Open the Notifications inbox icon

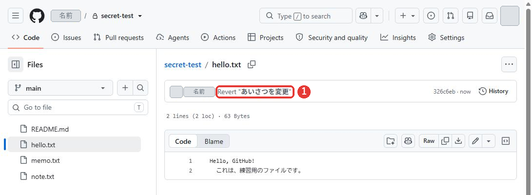[x=490, y=16]
